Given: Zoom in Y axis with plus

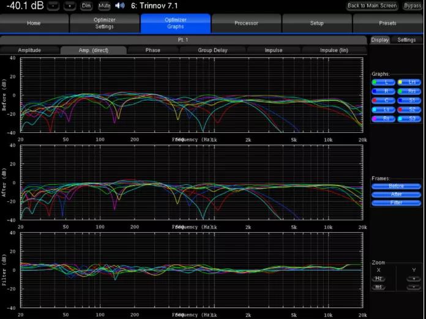Looking at the screenshot, I should point(414,279).
